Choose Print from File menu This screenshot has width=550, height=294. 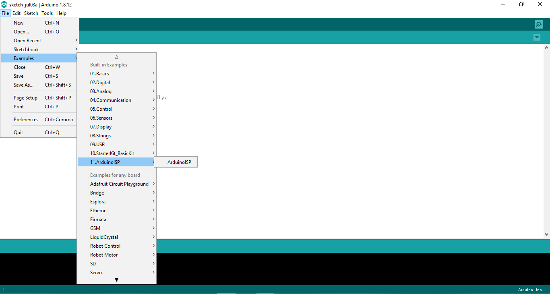[39, 107]
